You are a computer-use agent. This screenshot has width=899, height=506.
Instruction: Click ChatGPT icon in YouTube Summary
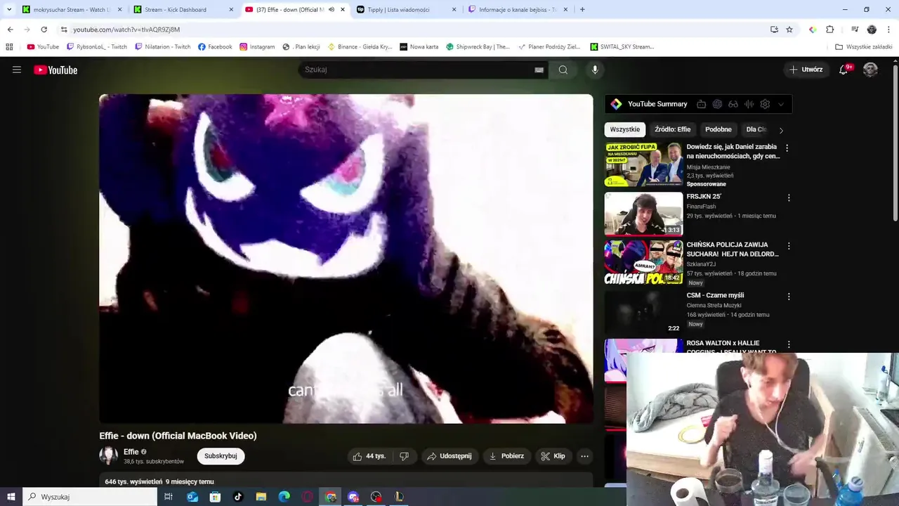pos(717,104)
